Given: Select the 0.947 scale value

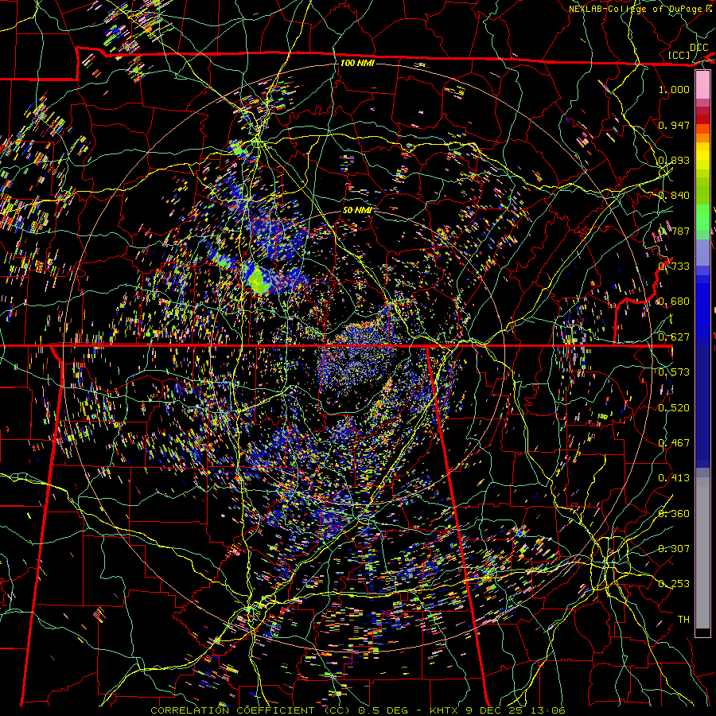Looking at the screenshot, I should tap(674, 125).
